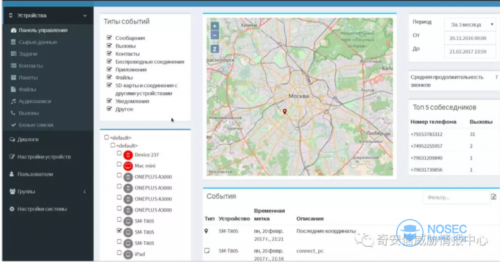Click the Тип column header
The width and height of the screenshot is (500, 262).
coord(209,219)
